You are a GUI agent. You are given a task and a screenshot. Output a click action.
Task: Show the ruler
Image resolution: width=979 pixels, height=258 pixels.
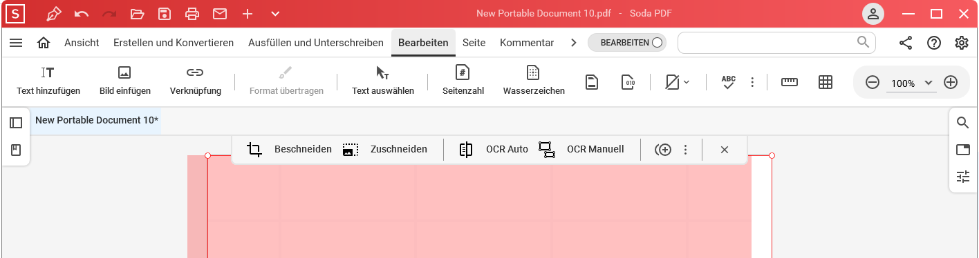coord(789,82)
